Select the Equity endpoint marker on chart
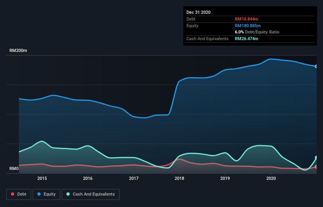The width and height of the screenshot is (323, 207). point(316,67)
